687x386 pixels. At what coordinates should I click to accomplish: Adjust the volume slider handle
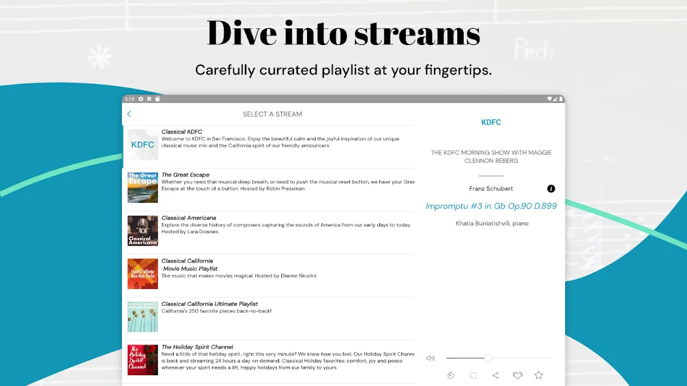click(488, 358)
